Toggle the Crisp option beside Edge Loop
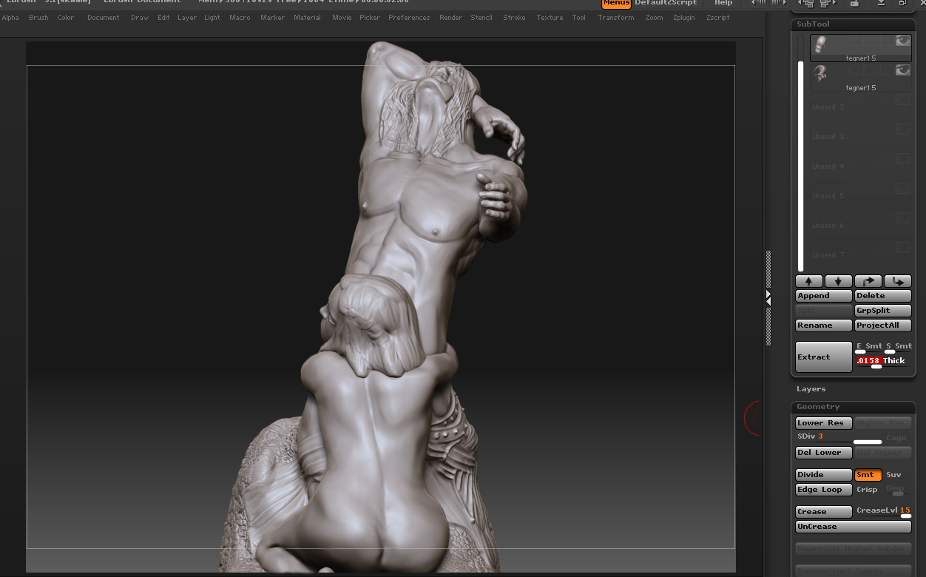 pyautogui.click(x=867, y=490)
